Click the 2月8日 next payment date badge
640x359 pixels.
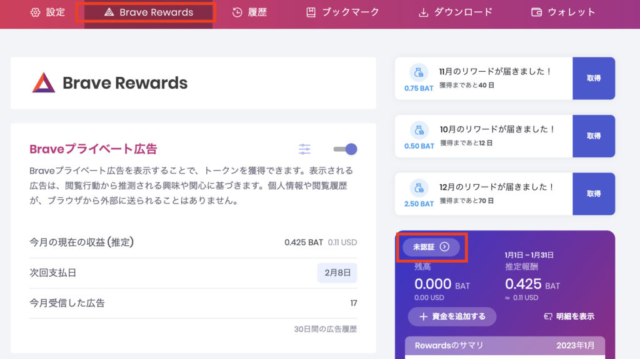[x=337, y=273]
